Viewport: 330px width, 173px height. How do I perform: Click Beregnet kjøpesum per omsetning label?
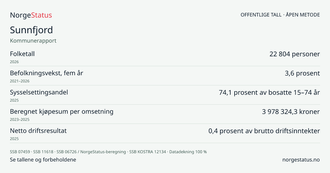pyautogui.click(x=62, y=112)
